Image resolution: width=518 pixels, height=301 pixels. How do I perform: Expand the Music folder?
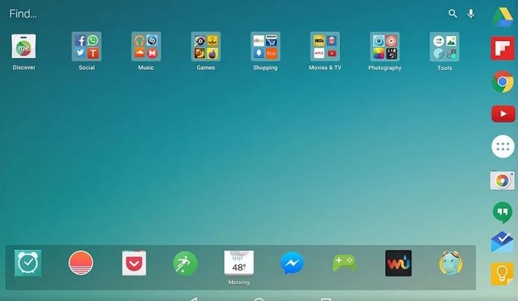tap(146, 47)
